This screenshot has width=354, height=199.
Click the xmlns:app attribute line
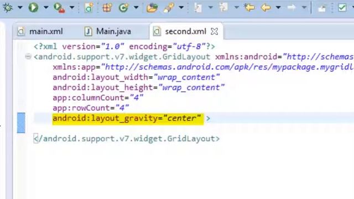(x=203, y=67)
